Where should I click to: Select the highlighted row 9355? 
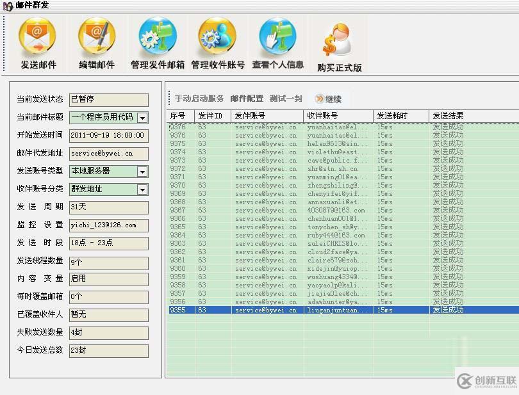[343, 310]
